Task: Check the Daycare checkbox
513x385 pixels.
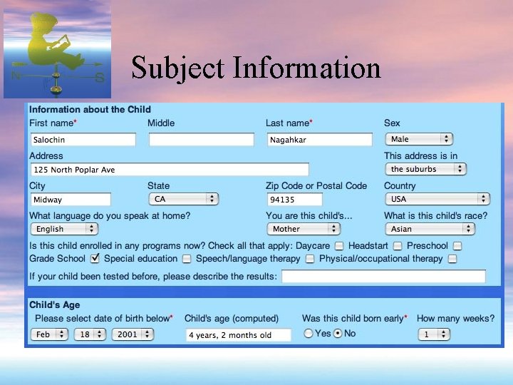Action: point(339,246)
